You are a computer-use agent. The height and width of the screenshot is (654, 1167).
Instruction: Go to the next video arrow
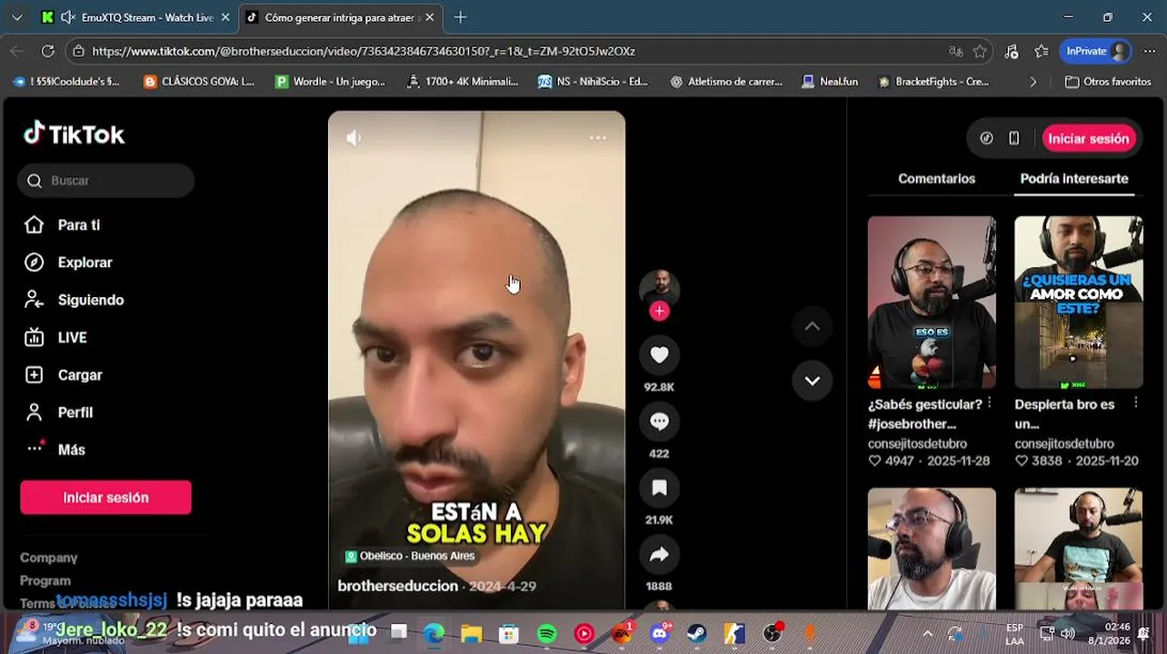tap(812, 381)
